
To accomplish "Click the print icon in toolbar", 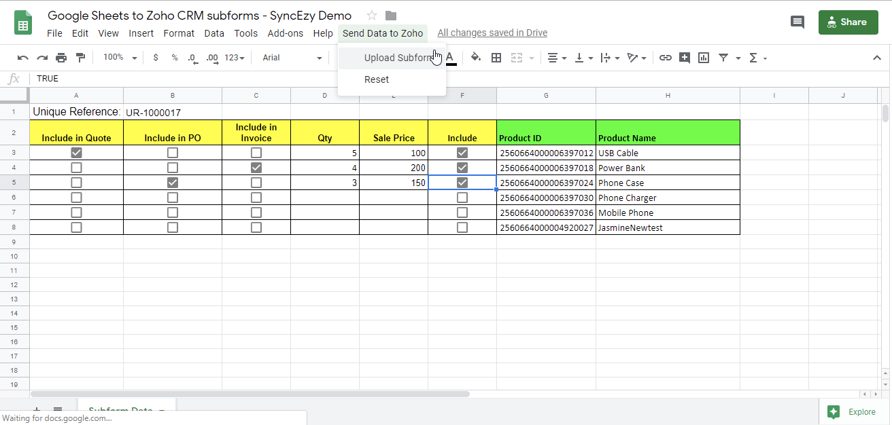I will (x=61, y=58).
